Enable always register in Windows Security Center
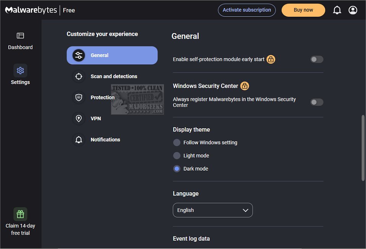Image resolution: width=366 pixels, height=249 pixels. [316, 102]
